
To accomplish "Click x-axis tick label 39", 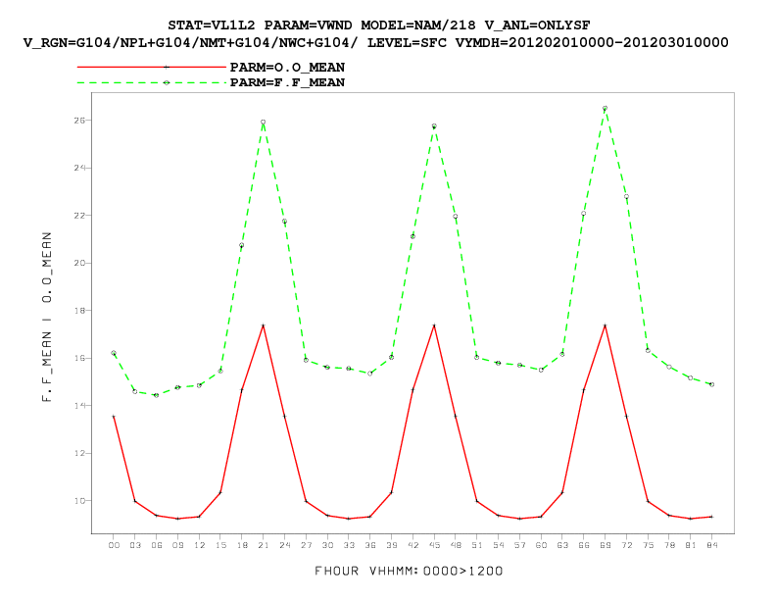I will (392, 545).
